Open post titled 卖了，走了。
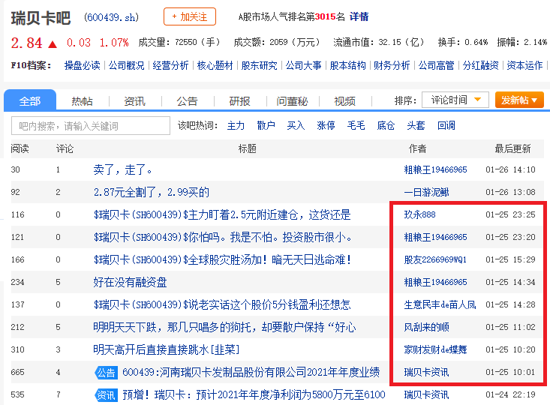The image size is (550, 408). coord(123,169)
